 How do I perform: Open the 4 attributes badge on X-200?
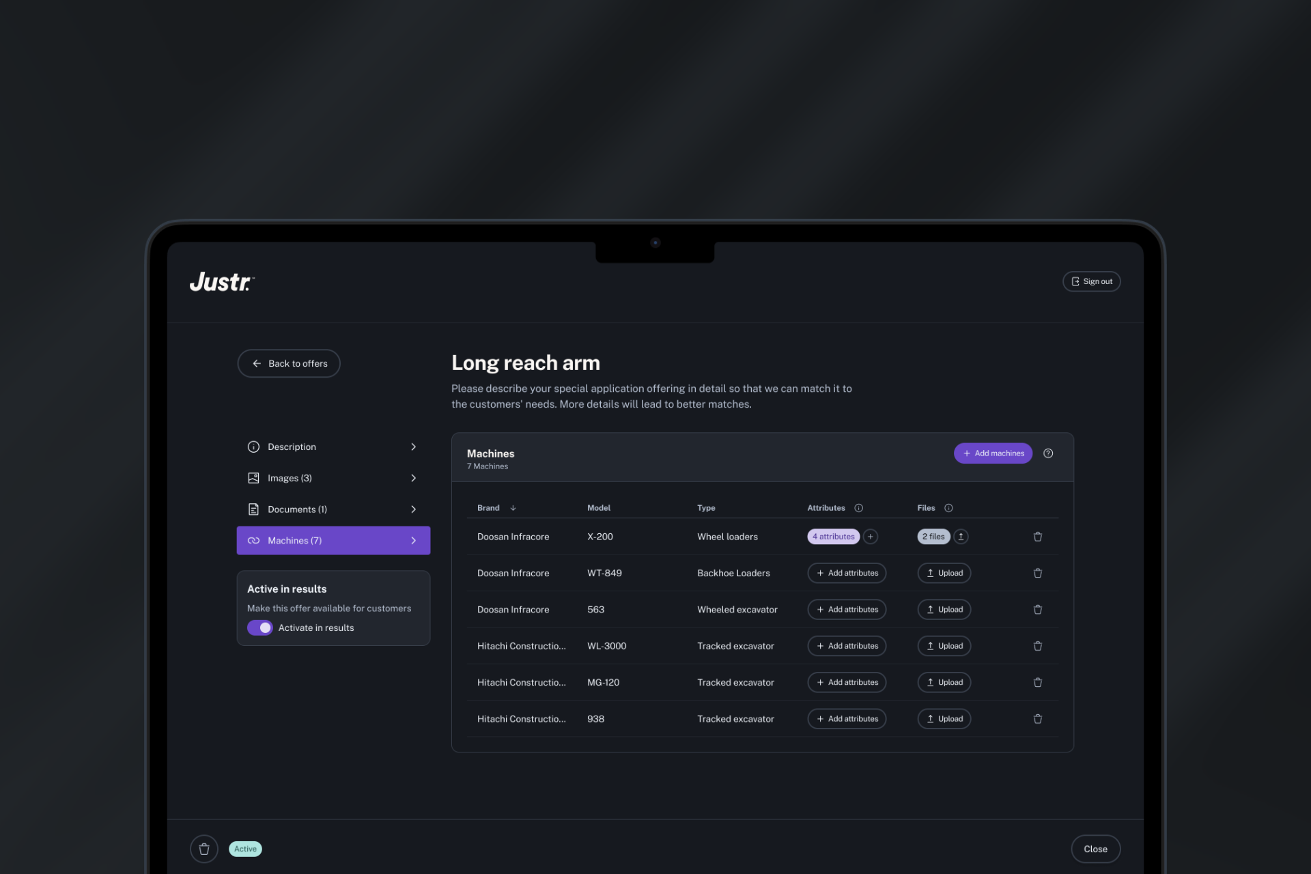(x=833, y=537)
